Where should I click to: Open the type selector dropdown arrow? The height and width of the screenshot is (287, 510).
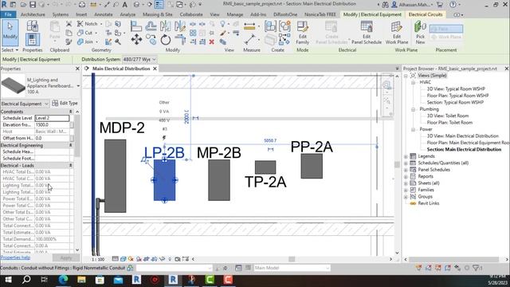point(78,86)
